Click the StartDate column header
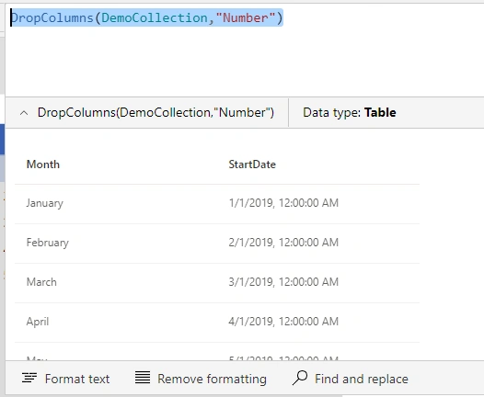 252,164
